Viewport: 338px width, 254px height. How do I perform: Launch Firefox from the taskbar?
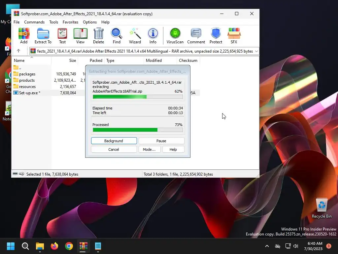[54, 246]
